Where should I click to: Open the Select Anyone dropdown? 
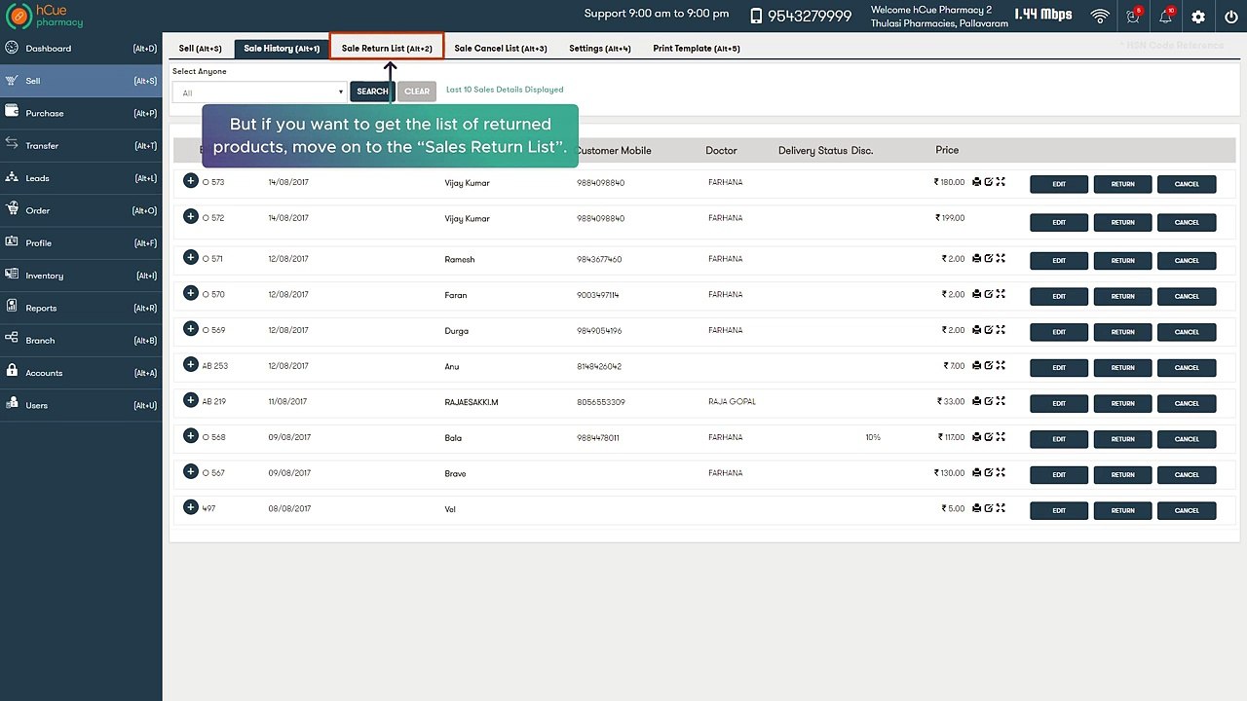click(259, 92)
